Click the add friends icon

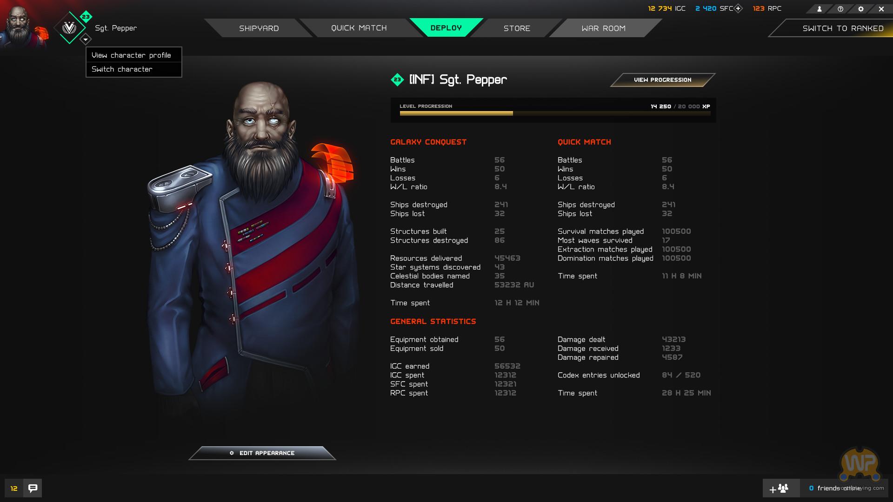point(779,489)
